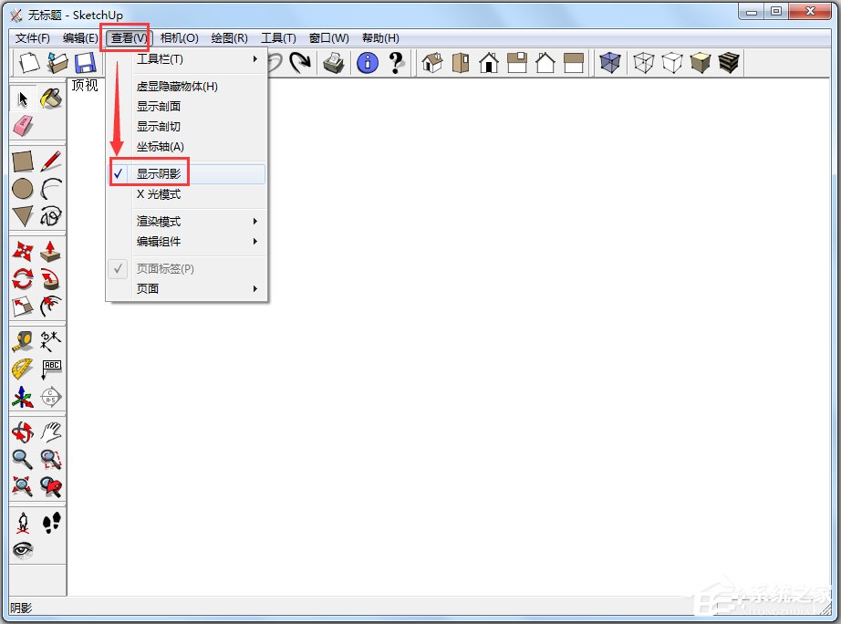Create a new file with New icon
The width and height of the screenshot is (841, 624).
click(29, 63)
